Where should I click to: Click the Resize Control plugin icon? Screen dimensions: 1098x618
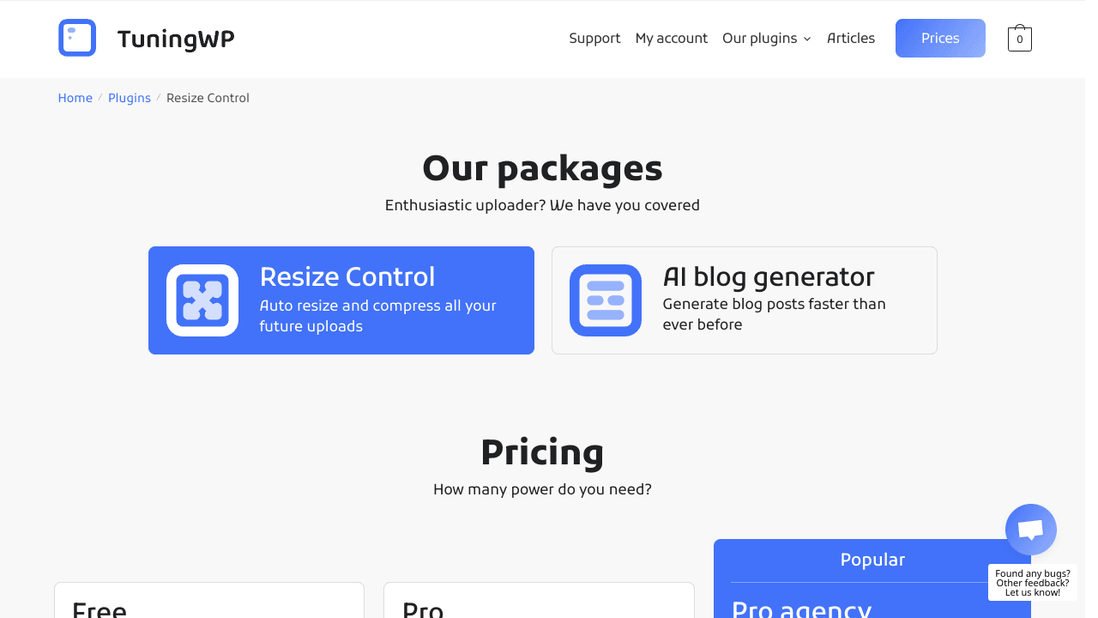click(202, 300)
